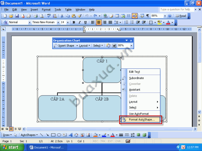202x151 pixels.
Task: Open the Times New Roman font dropdown
Action: click(x=58, y=22)
